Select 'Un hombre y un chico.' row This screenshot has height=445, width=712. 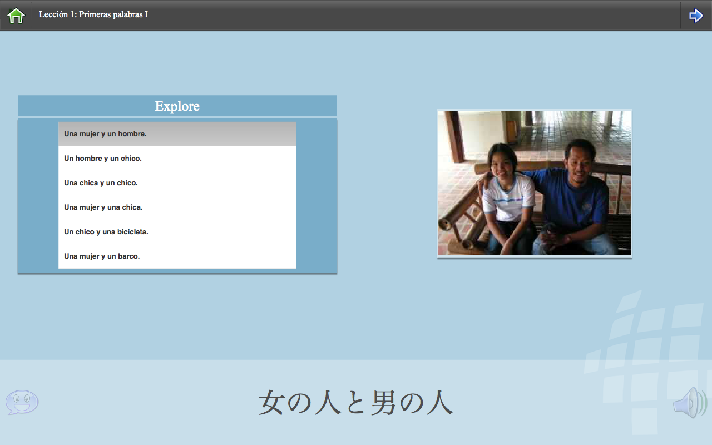tap(177, 159)
